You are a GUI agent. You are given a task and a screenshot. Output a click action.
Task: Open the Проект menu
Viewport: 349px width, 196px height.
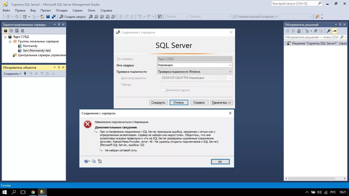coord(46,10)
